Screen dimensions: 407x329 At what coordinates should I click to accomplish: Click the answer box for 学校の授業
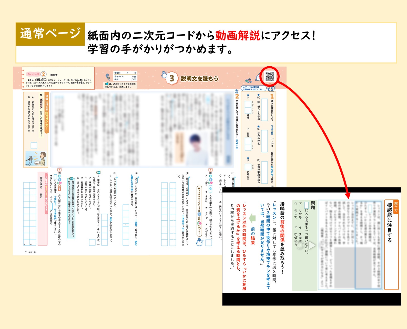264,141
